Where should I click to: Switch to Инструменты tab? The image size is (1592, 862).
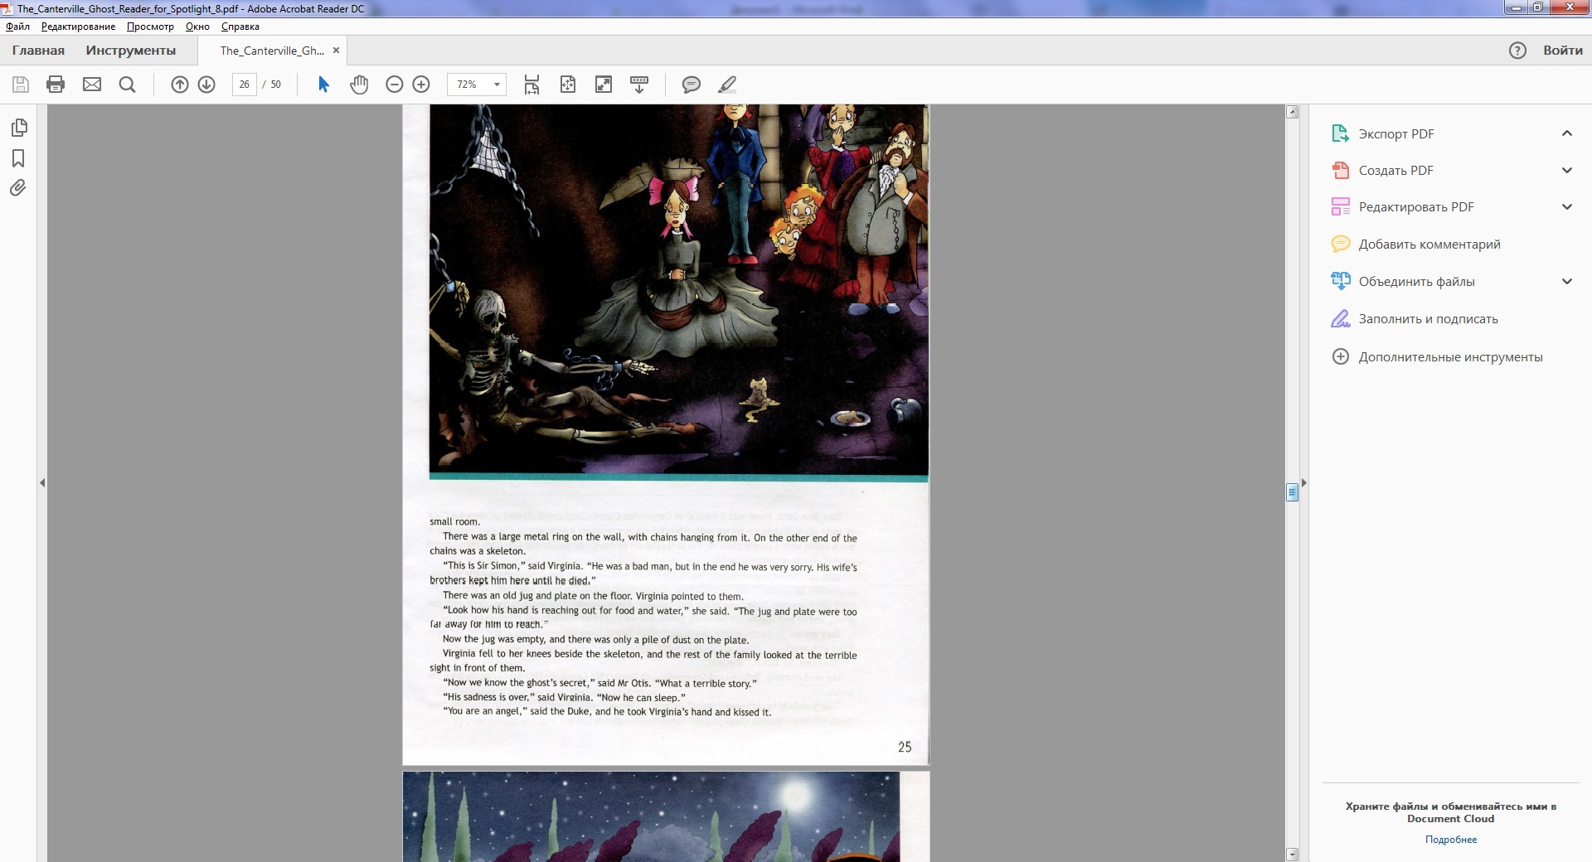tap(131, 51)
